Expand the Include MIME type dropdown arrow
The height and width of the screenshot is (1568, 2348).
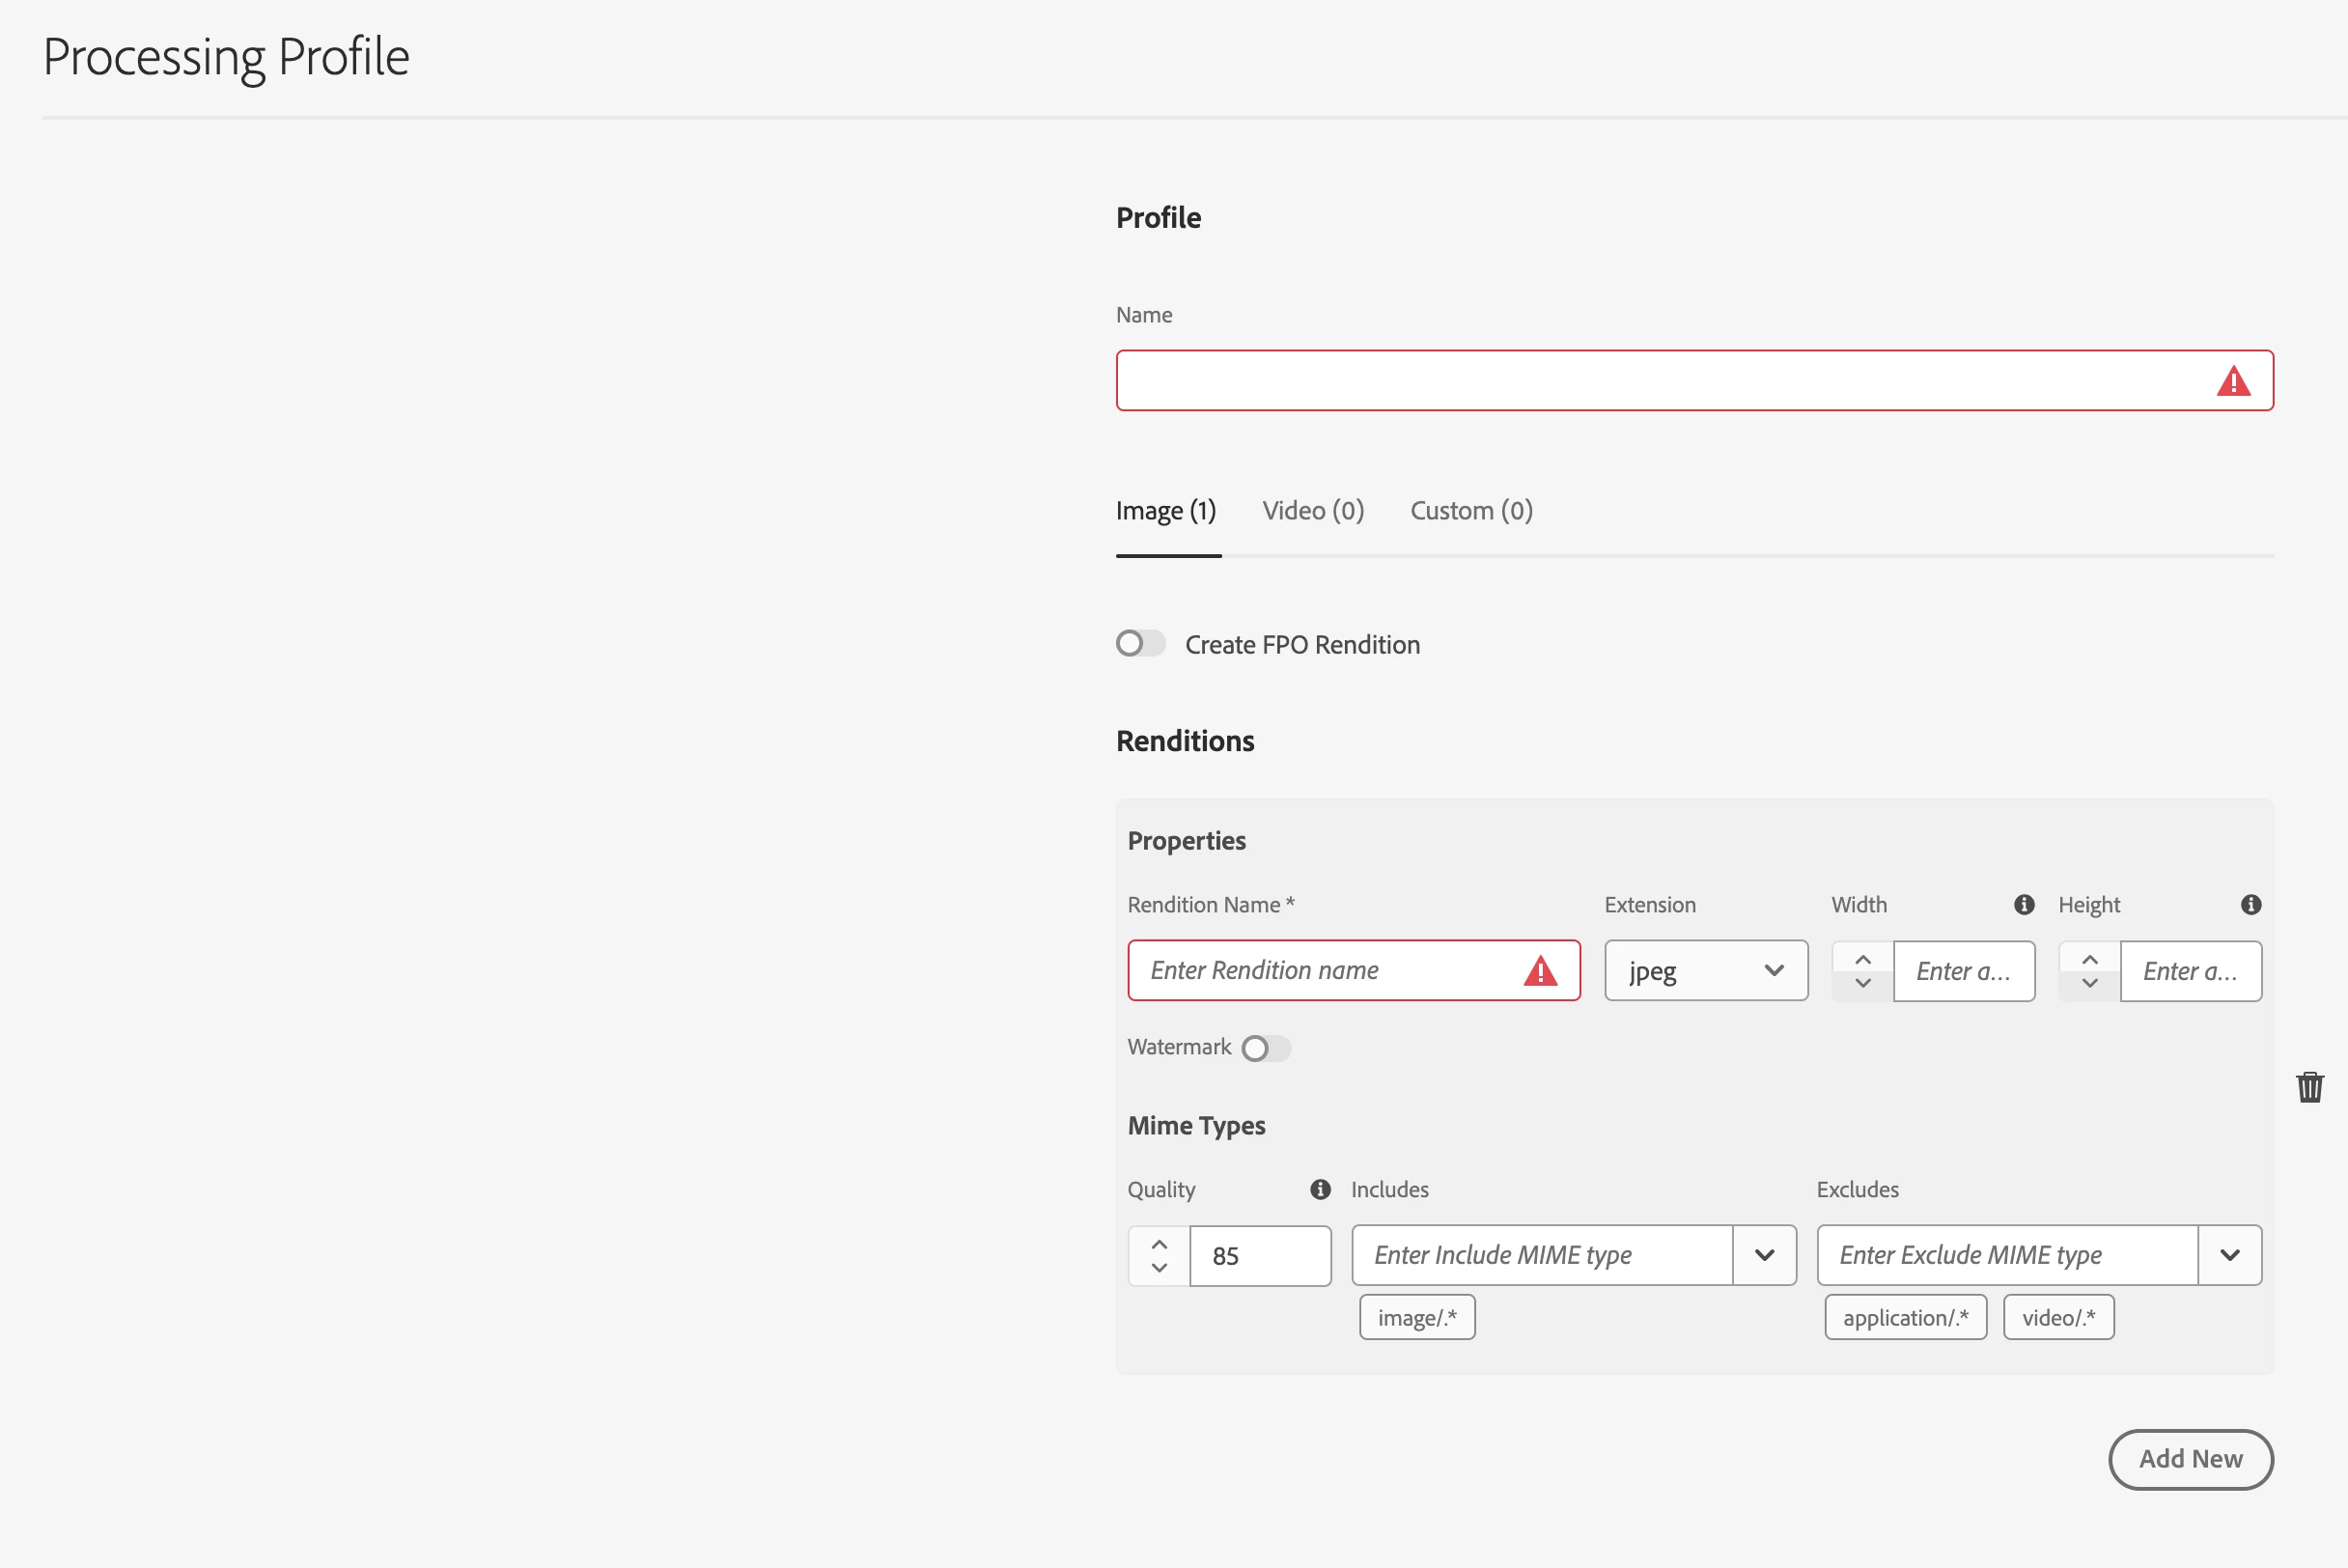coord(1764,1255)
